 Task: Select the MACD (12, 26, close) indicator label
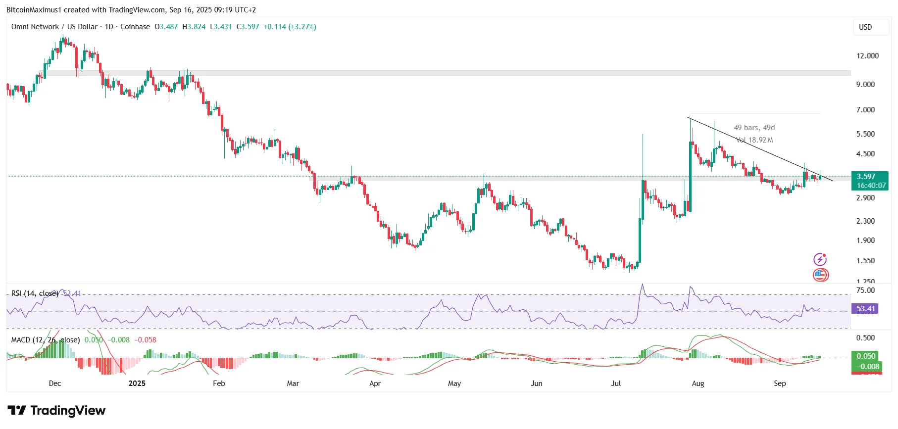pos(46,340)
